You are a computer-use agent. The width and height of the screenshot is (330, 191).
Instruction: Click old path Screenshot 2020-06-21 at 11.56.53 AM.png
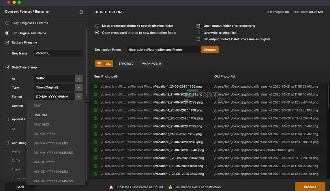[266, 86]
